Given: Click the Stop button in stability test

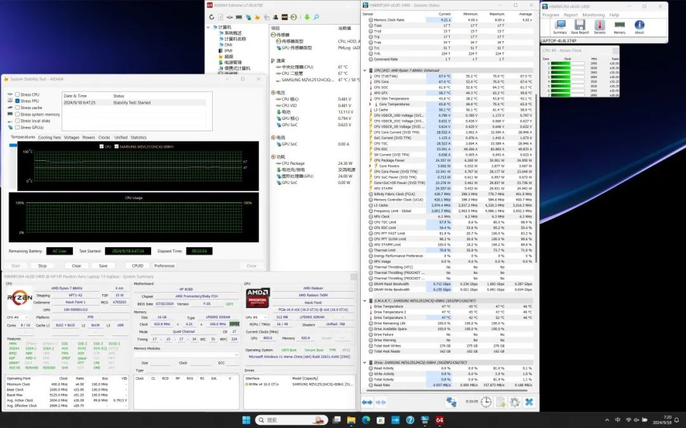Looking at the screenshot, I should point(42,266).
